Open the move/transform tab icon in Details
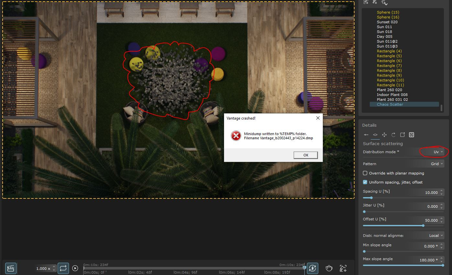Viewport: 452px width, 275px height. click(x=384, y=135)
